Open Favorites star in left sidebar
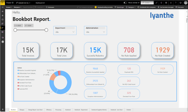The width and height of the screenshot is (188, 112). pyautogui.click(x=3, y=15)
